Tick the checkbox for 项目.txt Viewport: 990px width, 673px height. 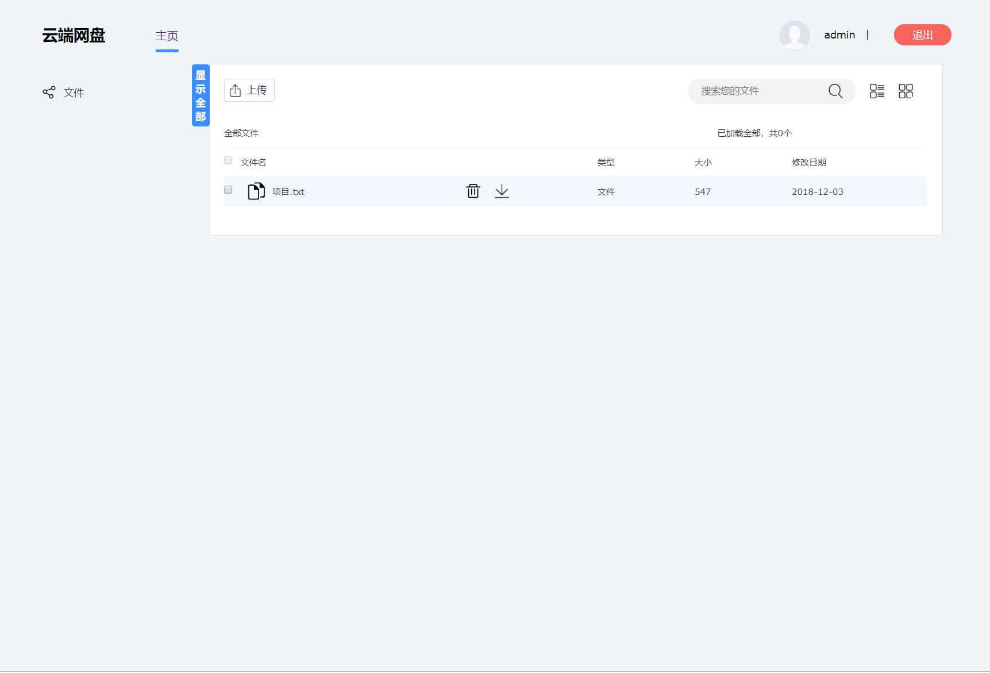pyautogui.click(x=228, y=190)
